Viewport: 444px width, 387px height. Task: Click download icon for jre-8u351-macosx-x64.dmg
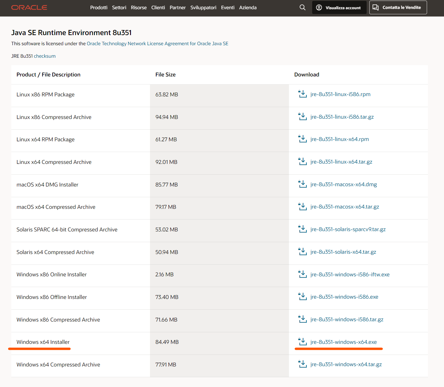pyautogui.click(x=302, y=184)
